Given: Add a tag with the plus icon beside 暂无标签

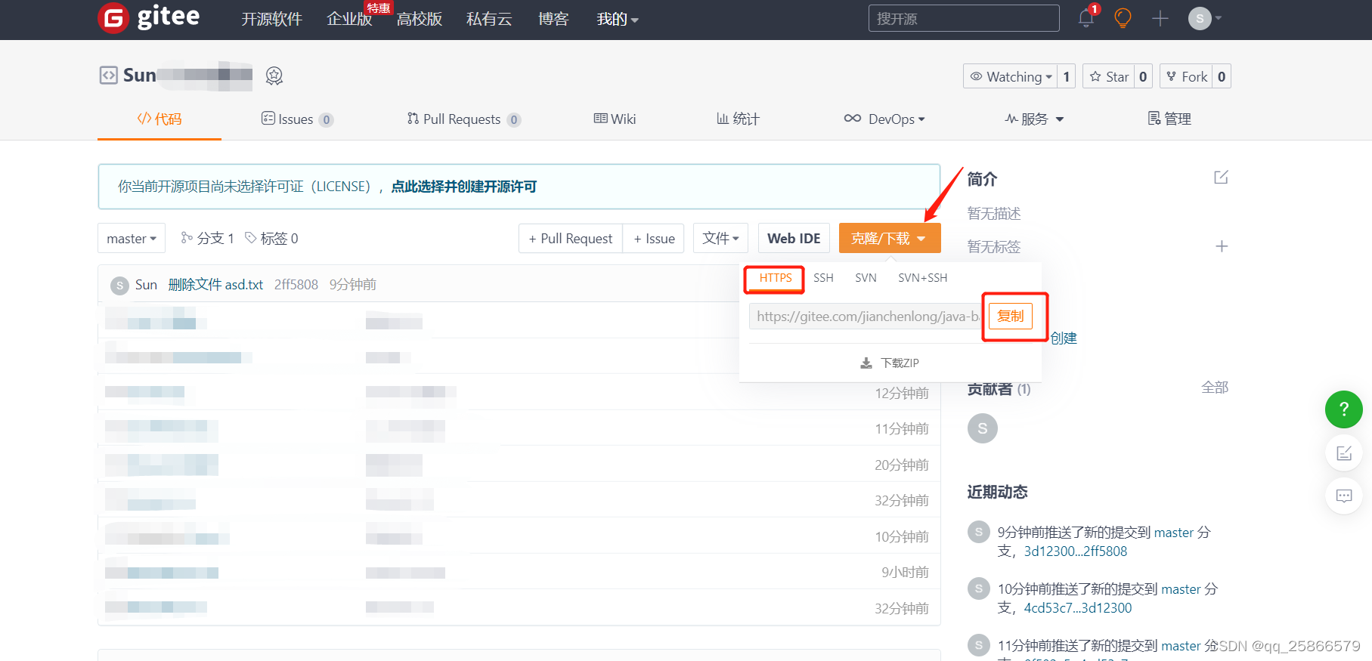Looking at the screenshot, I should (x=1222, y=246).
